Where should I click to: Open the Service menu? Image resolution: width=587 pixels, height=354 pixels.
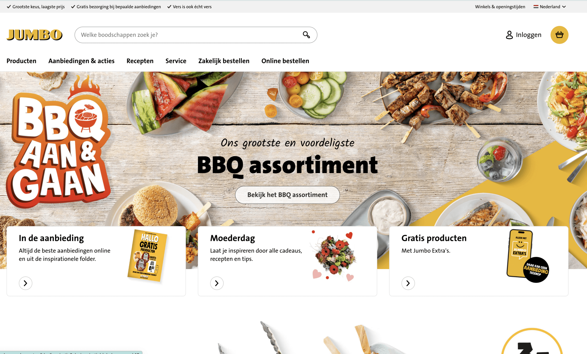tap(176, 61)
